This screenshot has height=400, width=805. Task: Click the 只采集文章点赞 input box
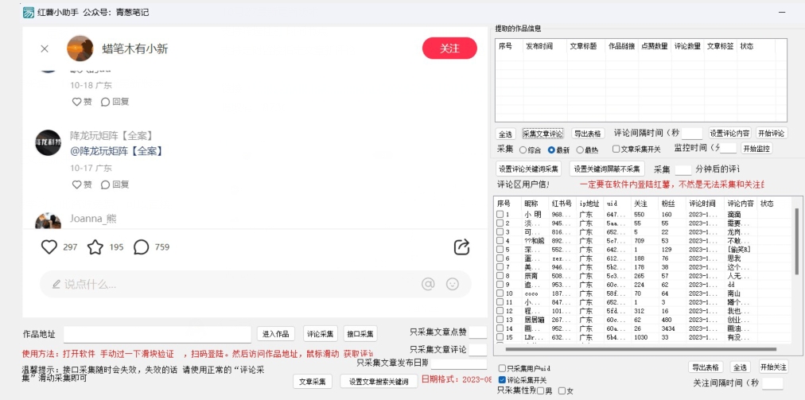[x=477, y=332]
